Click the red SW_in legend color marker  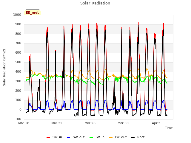48,138
